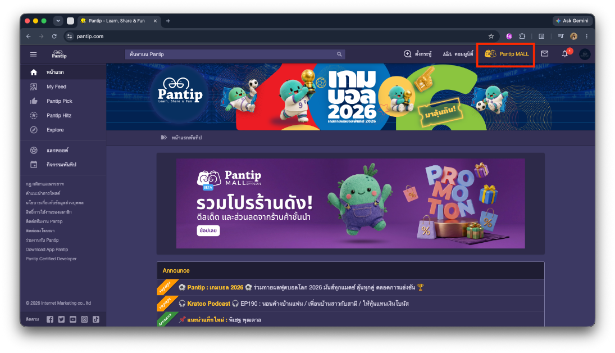Image resolution: width=615 pixels, height=353 pixels.
Task: Open the กฎ กติกาและมารยาท link
Action: (x=45, y=184)
